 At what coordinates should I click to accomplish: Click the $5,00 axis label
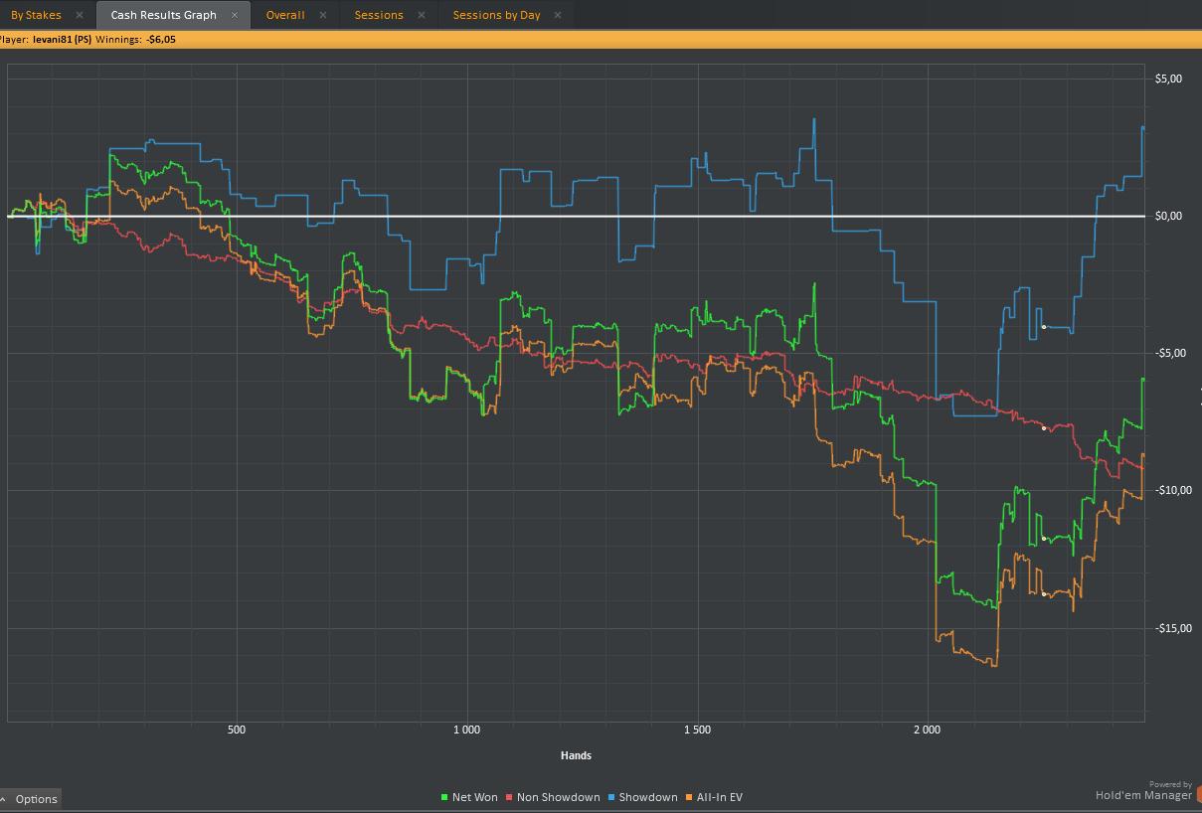point(1168,79)
